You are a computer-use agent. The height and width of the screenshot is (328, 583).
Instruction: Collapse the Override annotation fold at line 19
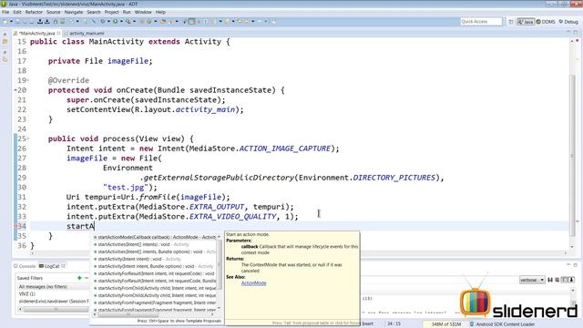click(x=28, y=80)
